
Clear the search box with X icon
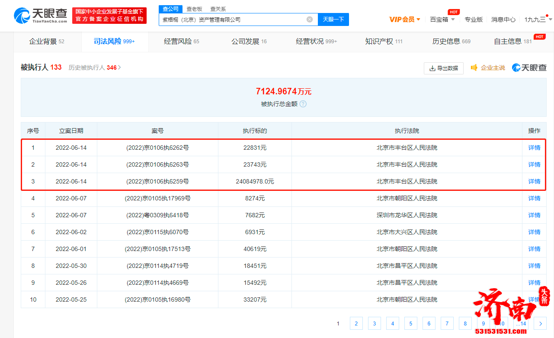(310, 19)
